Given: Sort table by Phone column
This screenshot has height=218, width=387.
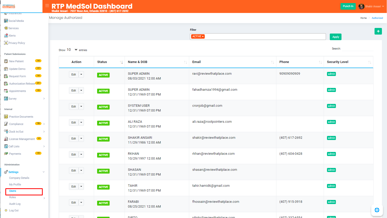Looking at the screenshot, I should click(x=300, y=62).
